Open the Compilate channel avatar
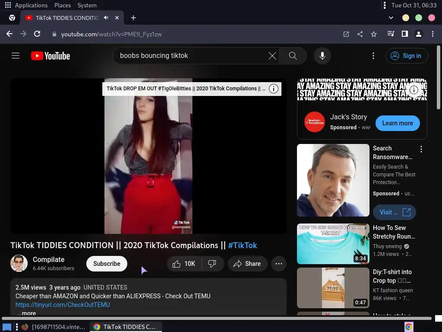Image resolution: width=442 pixels, height=332 pixels. (19, 263)
